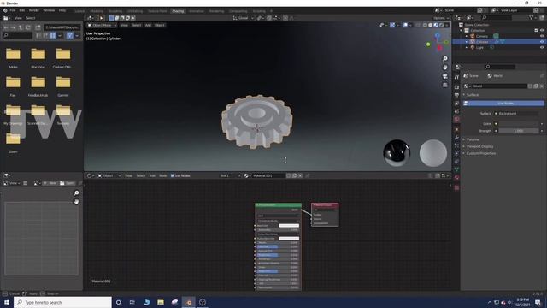Toggle the Use Nodes checkbox in node editor

pos(173,175)
